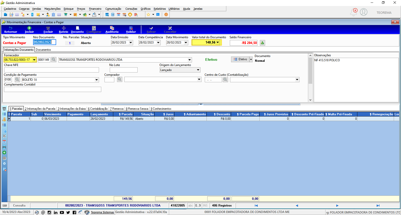
Task: Click the green plus icon in the Parcelas sidebar
Action: (x=4, y=152)
